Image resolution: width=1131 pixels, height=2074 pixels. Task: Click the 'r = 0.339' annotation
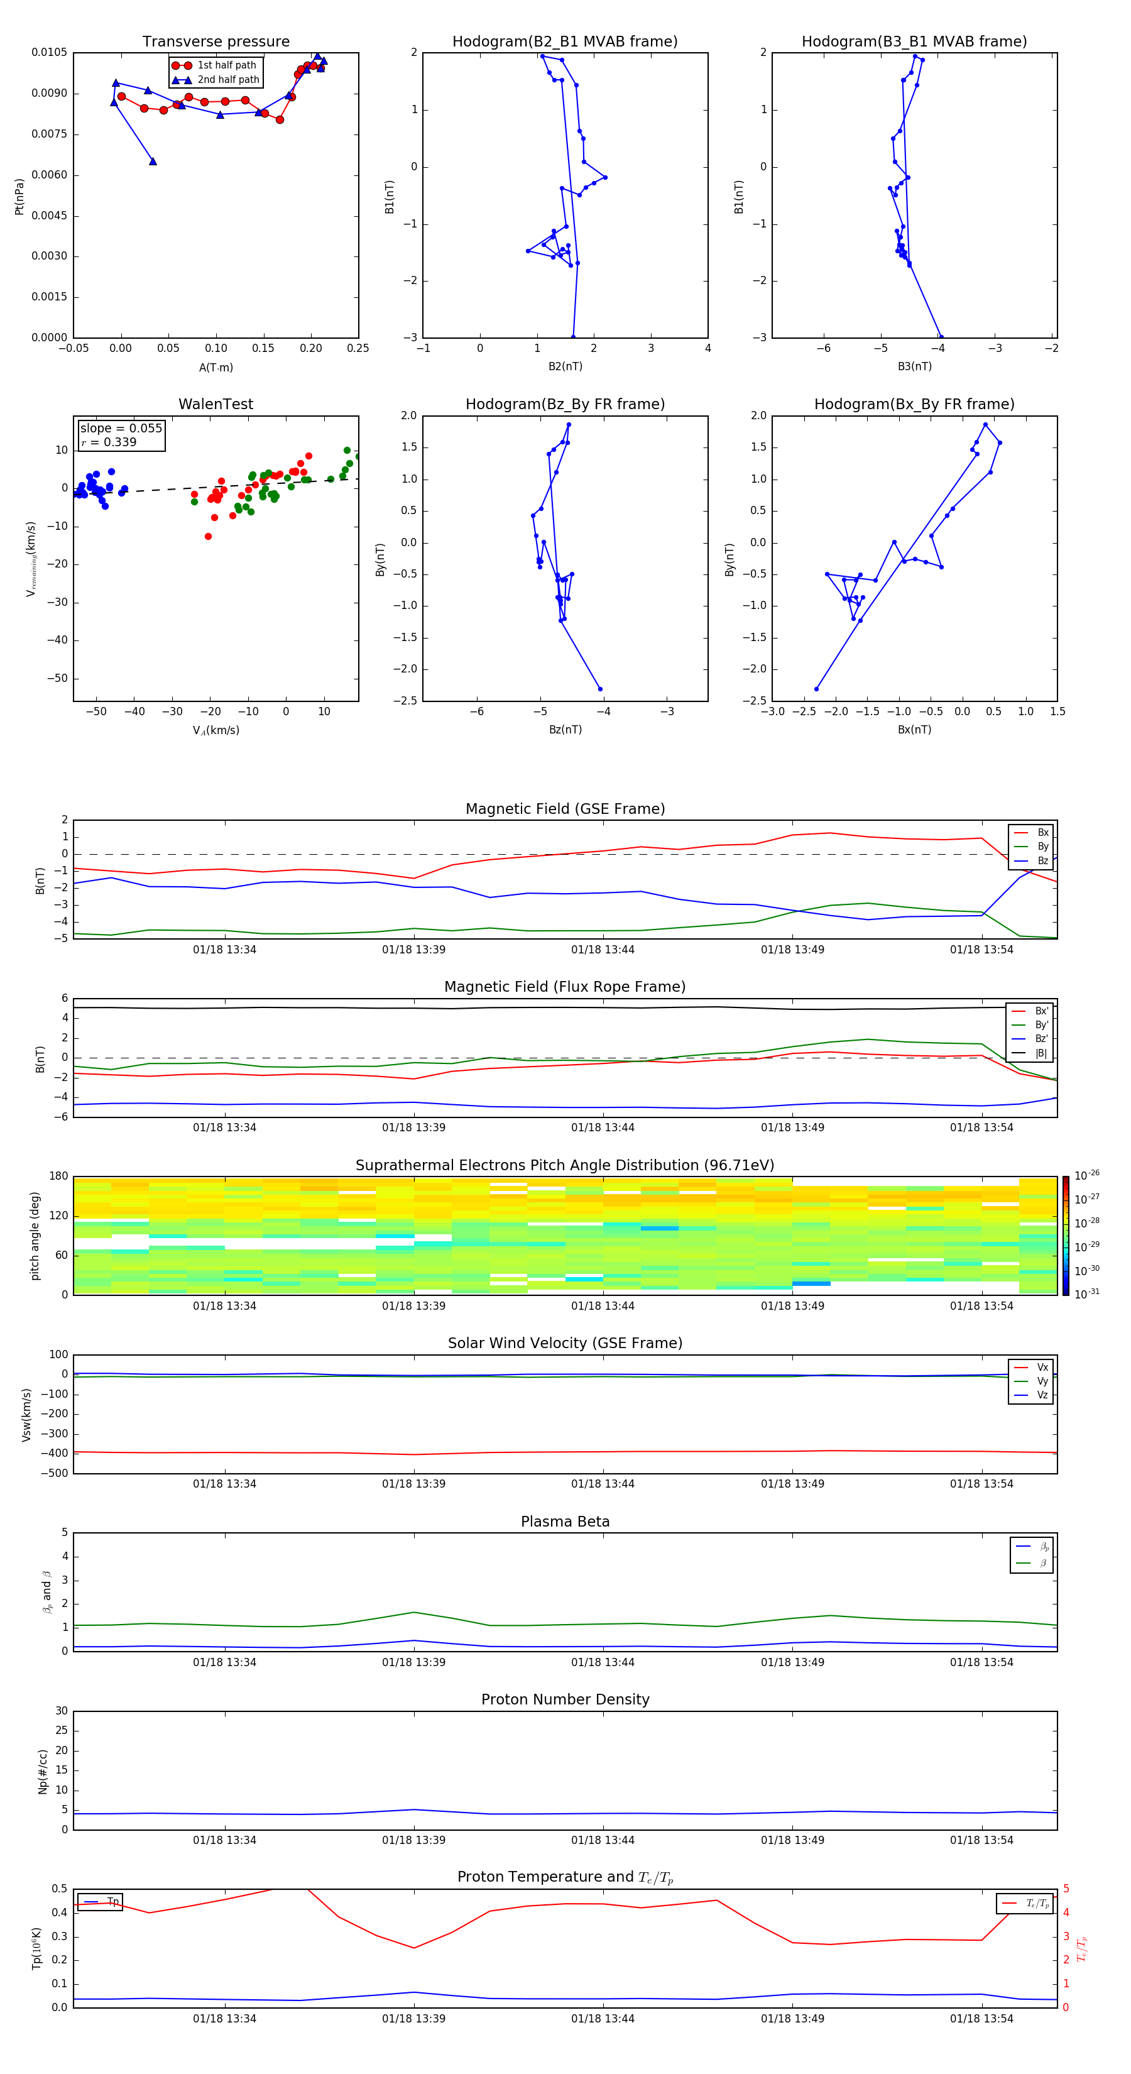pyautogui.click(x=109, y=442)
